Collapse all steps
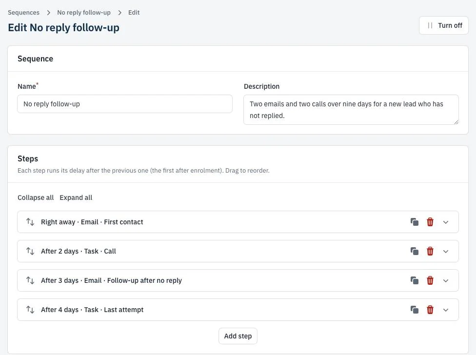 (36, 197)
